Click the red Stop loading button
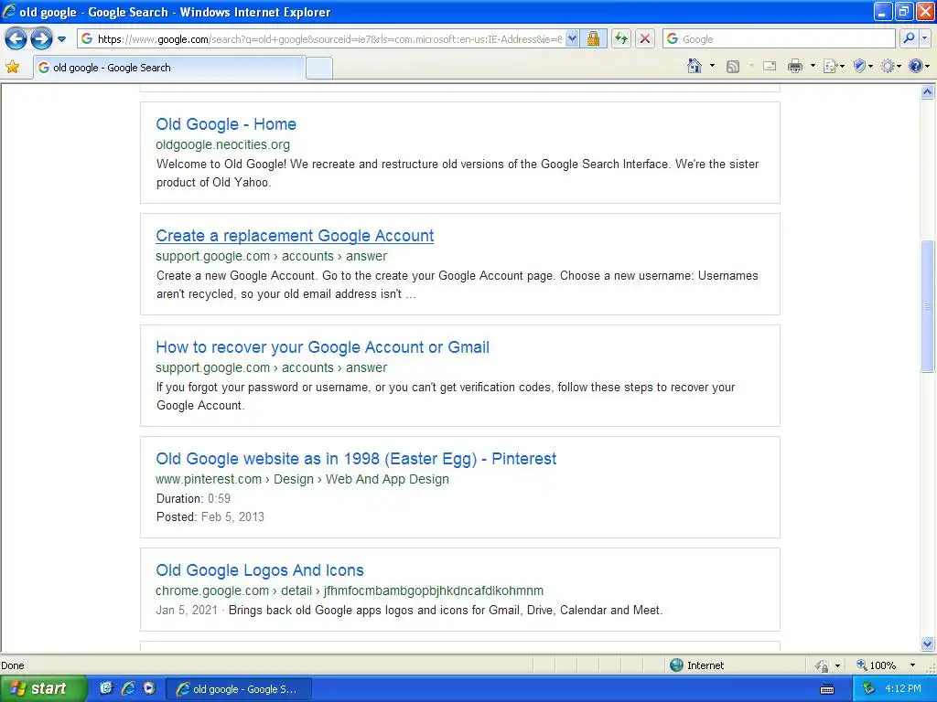 coord(645,38)
